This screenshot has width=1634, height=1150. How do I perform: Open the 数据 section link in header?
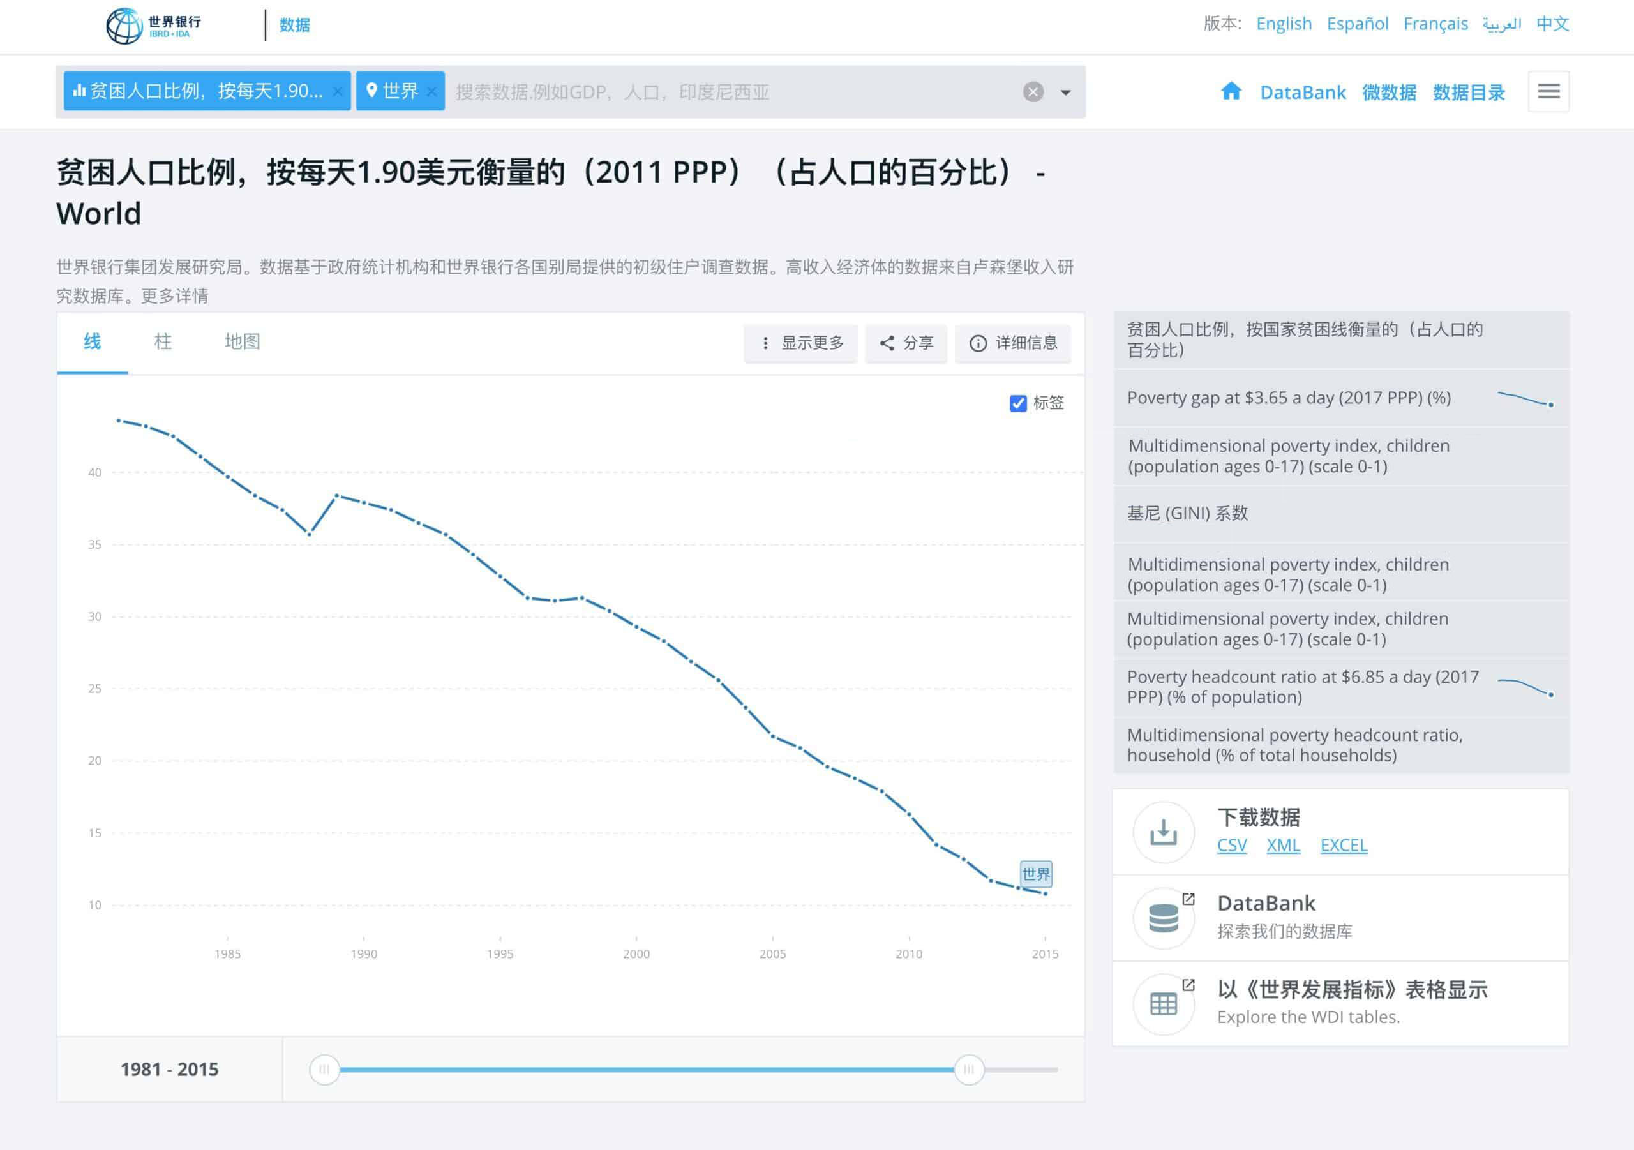tap(295, 25)
